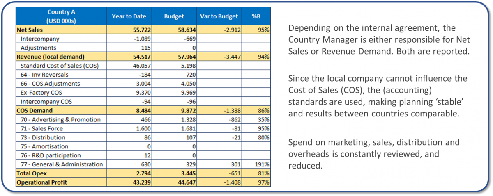Select the first 'Intercompany' row label
The width and height of the screenshot is (493, 196).
(40, 39)
